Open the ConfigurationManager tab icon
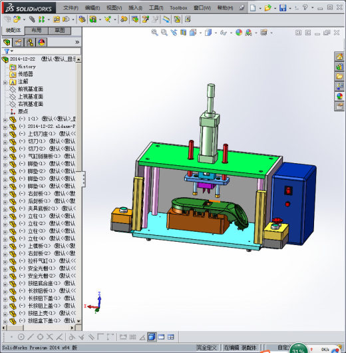This screenshot has height=353, width=346. 30,43
